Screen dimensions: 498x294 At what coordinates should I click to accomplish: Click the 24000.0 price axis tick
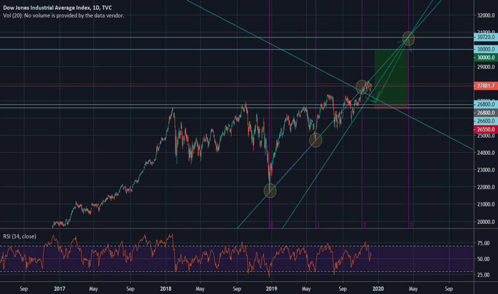pos(486,152)
